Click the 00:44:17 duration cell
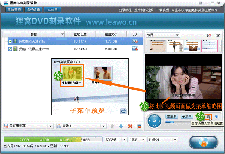The image size is (225, 154). 80,42
